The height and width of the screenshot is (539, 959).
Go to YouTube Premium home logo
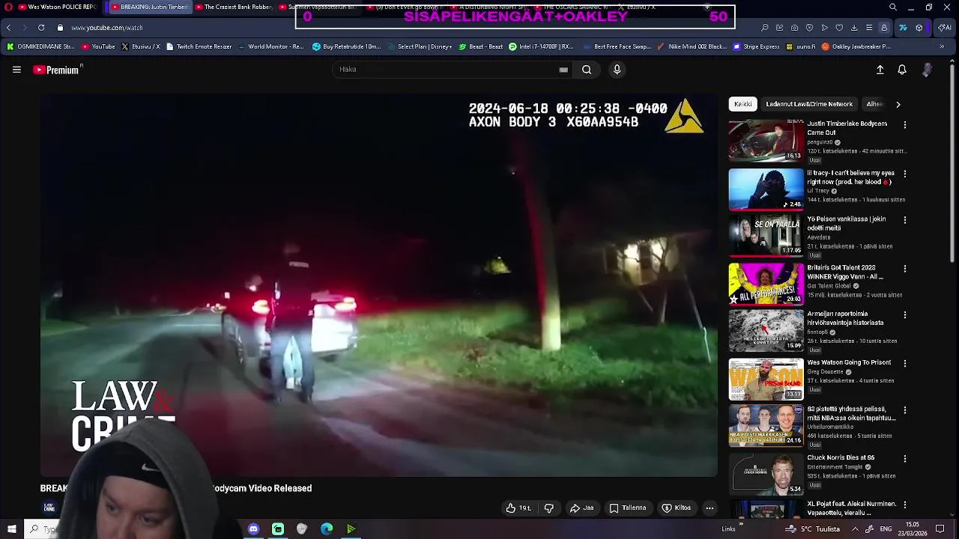56,70
